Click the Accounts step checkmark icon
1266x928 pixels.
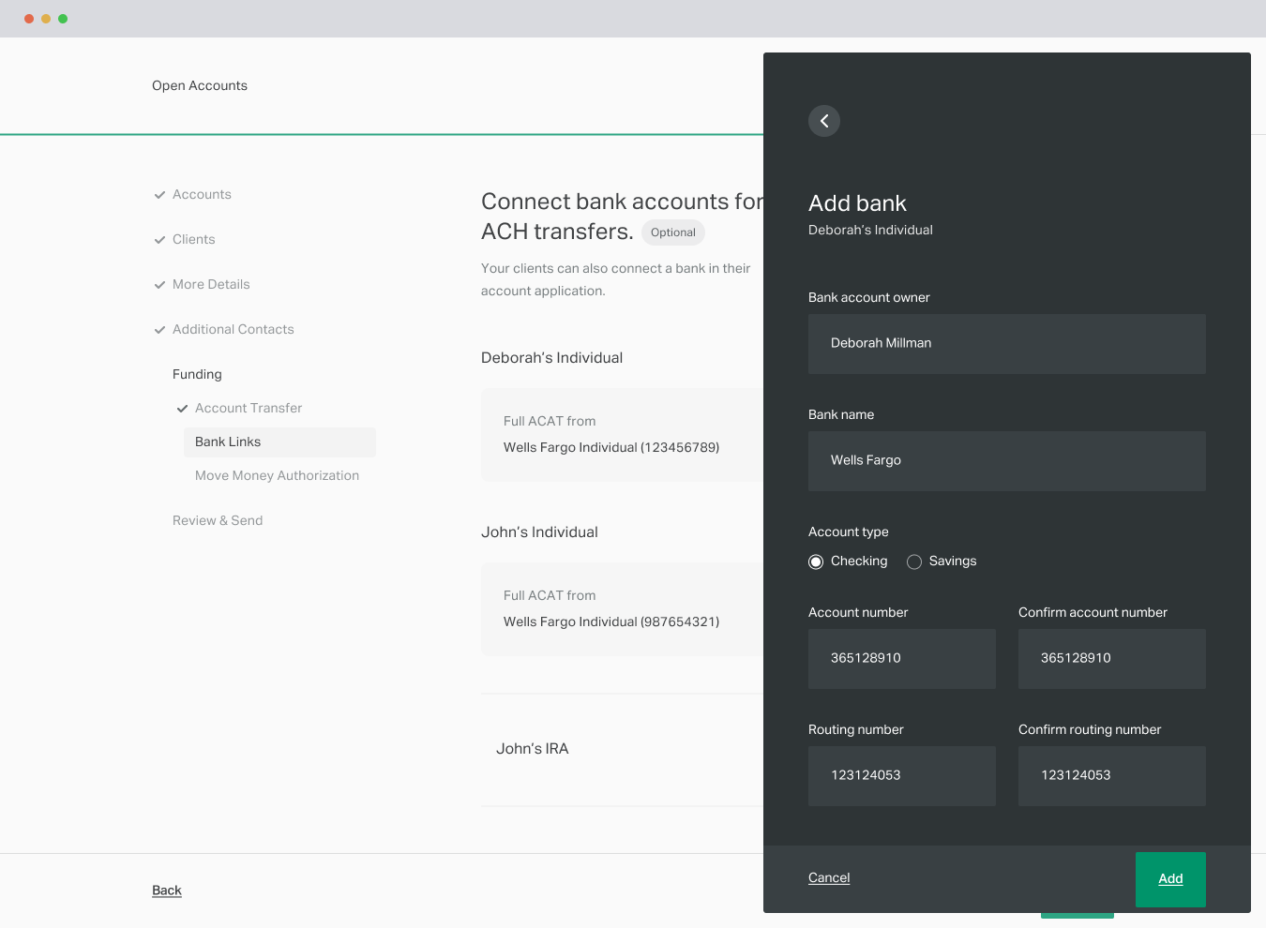click(x=159, y=195)
